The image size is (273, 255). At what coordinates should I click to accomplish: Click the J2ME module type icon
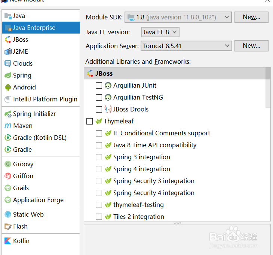tap(8, 51)
